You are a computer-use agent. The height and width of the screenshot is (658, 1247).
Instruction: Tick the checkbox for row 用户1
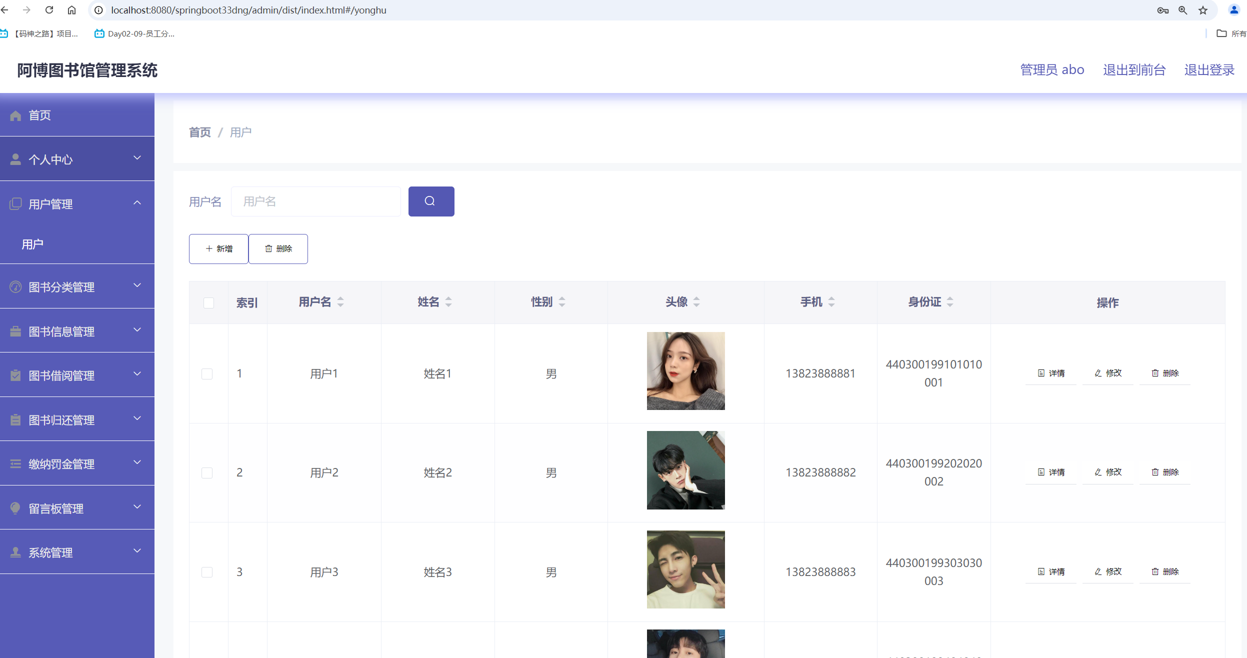click(207, 374)
